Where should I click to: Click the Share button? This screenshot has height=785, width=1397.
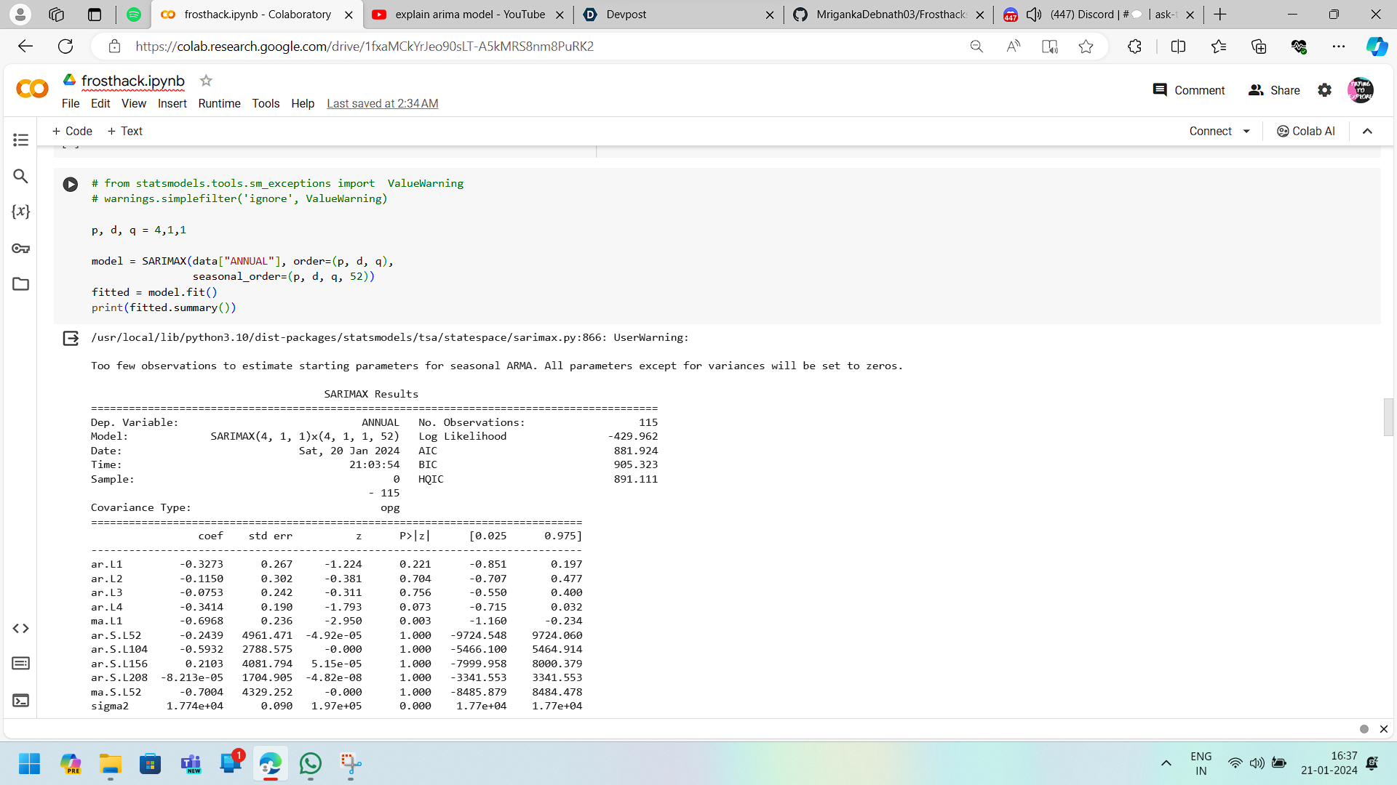click(x=1274, y=90)
